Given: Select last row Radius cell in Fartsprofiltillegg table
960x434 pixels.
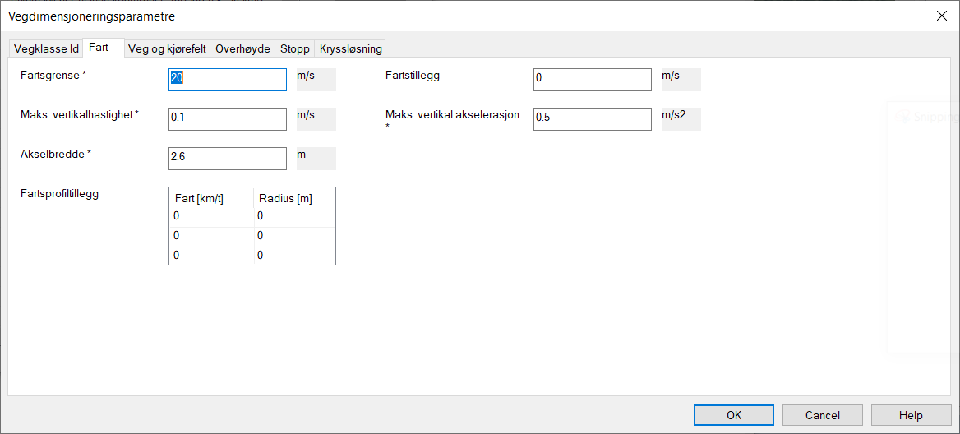Looking at the screenshot, I should (294, 256).
